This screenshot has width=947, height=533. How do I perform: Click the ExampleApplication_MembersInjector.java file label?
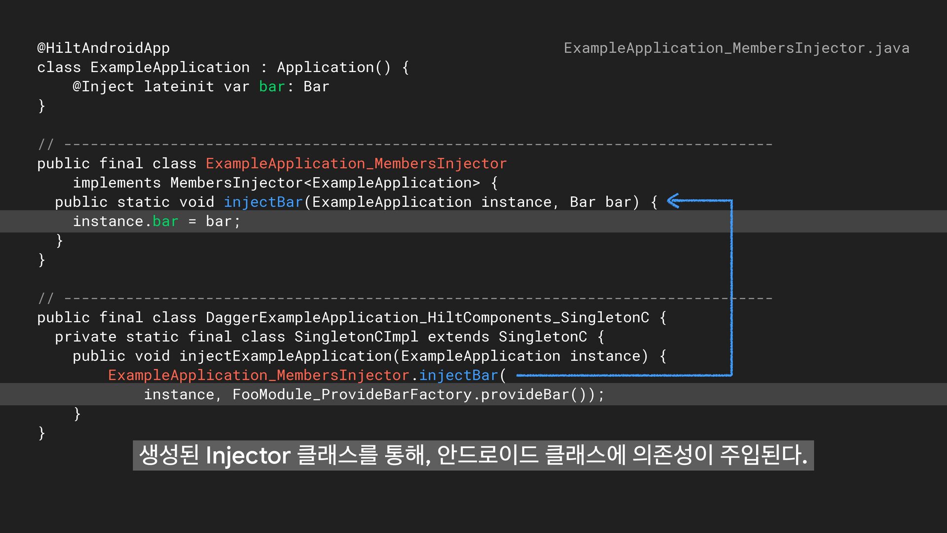click(x=736, y=48)
